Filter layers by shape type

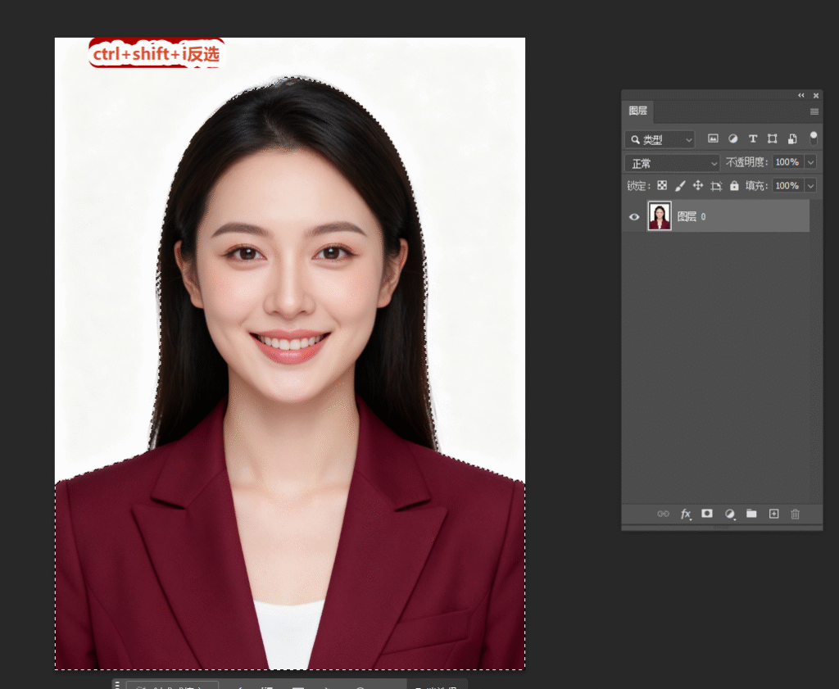coord(772,138)
